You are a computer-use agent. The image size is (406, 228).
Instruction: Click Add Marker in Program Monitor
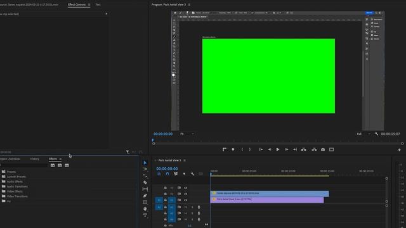233,149
